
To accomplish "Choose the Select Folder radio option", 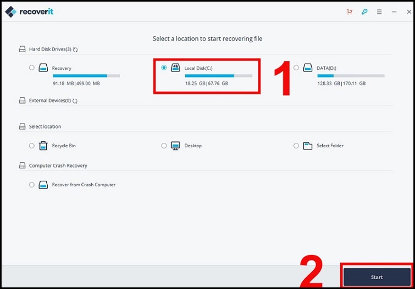I will click(296, 146).
